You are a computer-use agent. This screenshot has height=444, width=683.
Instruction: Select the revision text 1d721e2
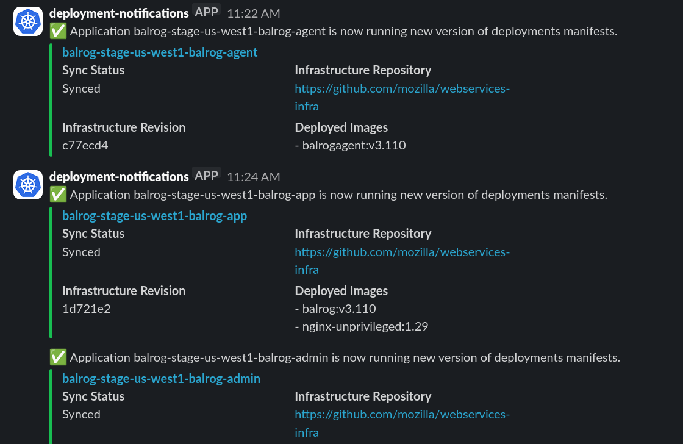pyautogui.click(x=86, y=309)
